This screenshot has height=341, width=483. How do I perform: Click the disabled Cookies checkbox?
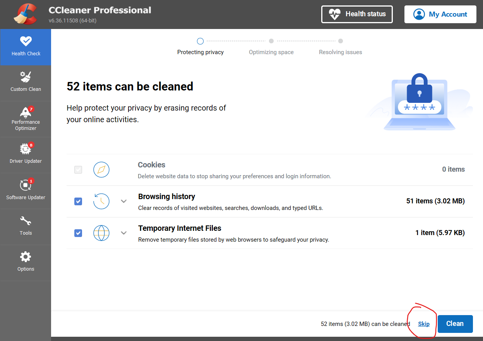(78, 170)
